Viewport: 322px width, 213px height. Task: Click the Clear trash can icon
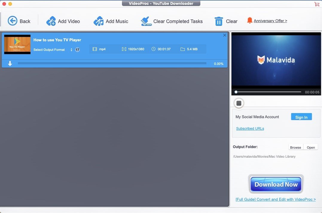click(x=219, y=21)
